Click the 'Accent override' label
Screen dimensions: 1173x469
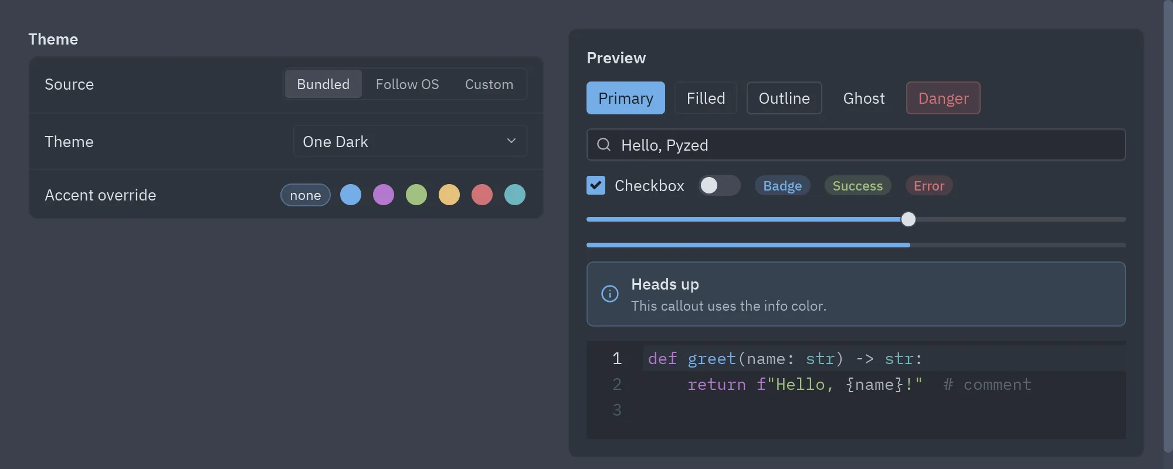(100, 195)
